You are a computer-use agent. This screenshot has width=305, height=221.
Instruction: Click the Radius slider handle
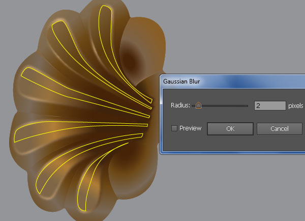(198, 105)
